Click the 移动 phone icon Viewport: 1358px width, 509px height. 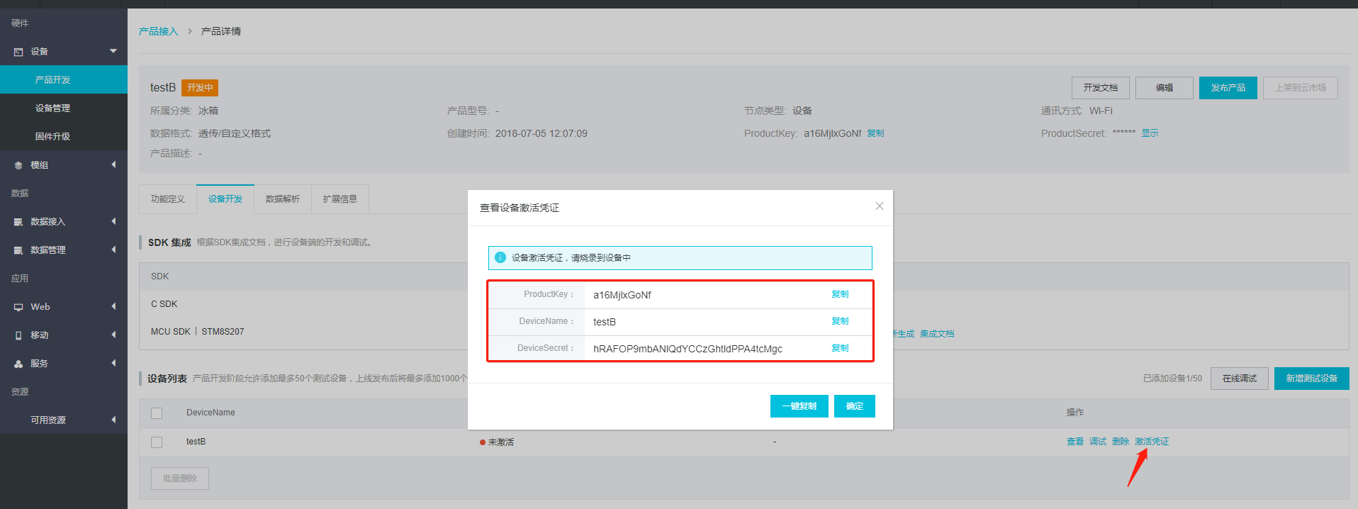pos(18,335)
